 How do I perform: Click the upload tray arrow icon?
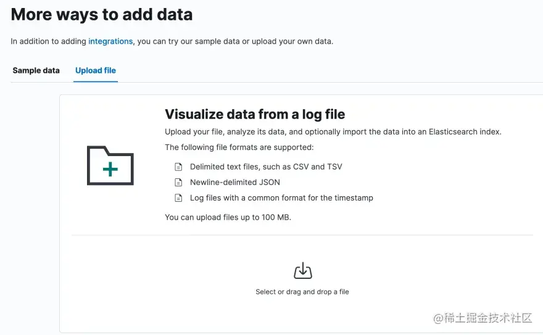click(303, 271)
